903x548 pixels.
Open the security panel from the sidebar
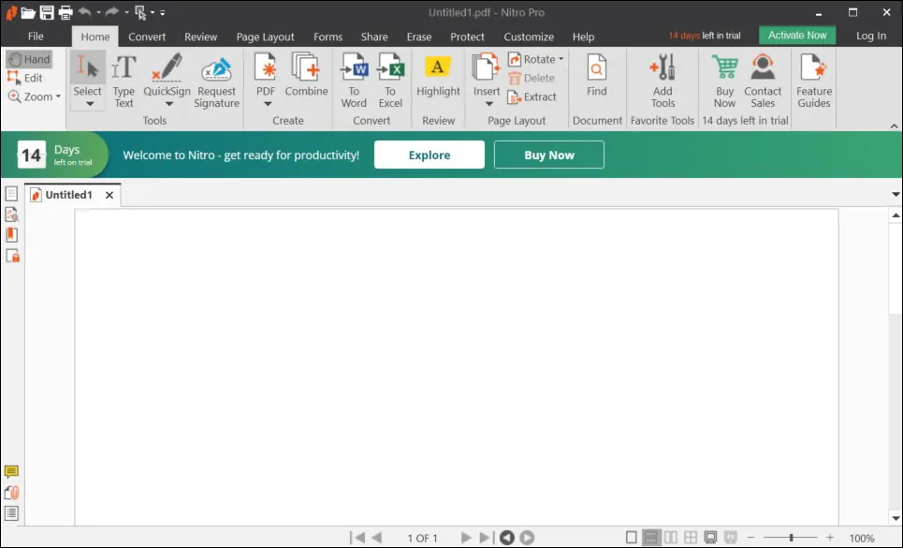pos(11,256)
